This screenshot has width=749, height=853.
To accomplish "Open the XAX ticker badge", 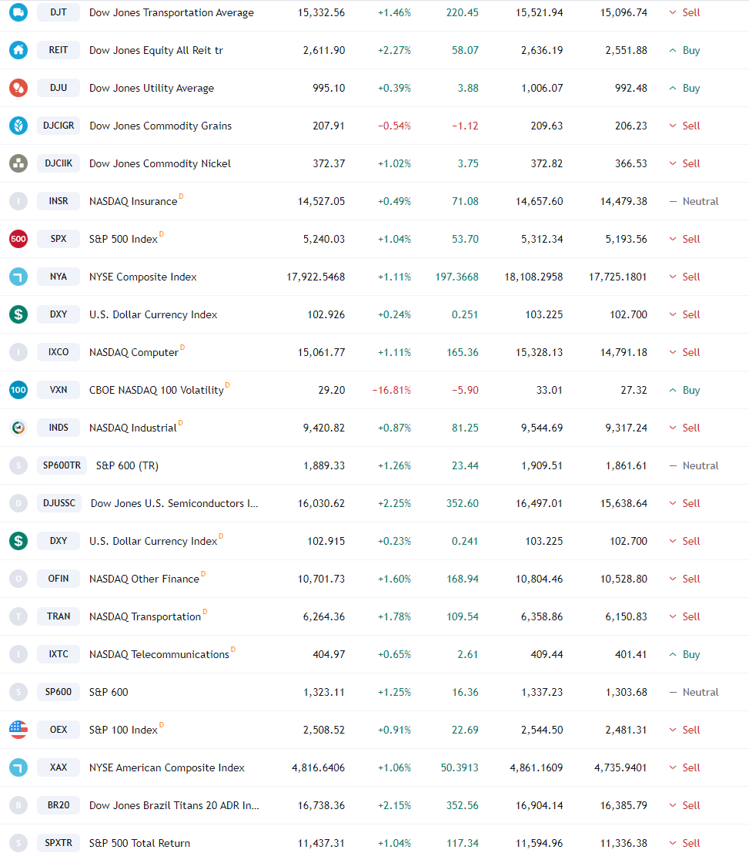I will 59,767.
